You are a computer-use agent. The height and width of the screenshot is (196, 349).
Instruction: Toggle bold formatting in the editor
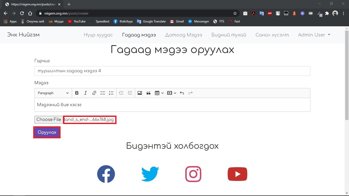point(77,93)
